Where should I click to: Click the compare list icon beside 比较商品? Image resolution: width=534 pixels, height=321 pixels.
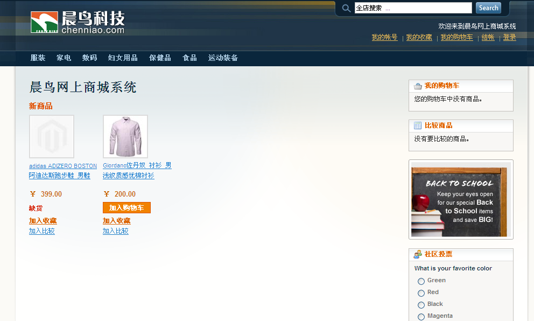(418, 125)
